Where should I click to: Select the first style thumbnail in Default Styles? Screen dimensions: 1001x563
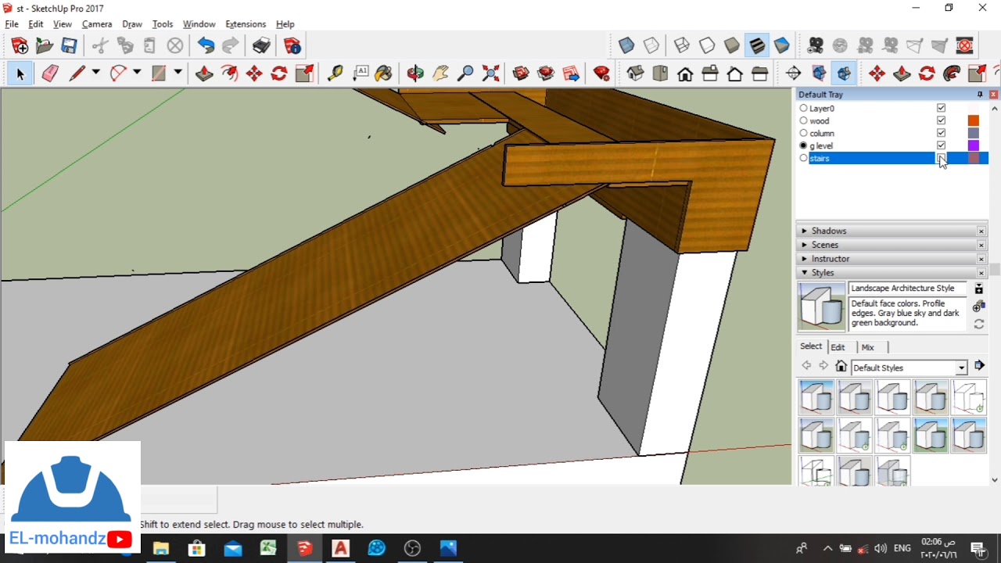[x=816, y=396]
